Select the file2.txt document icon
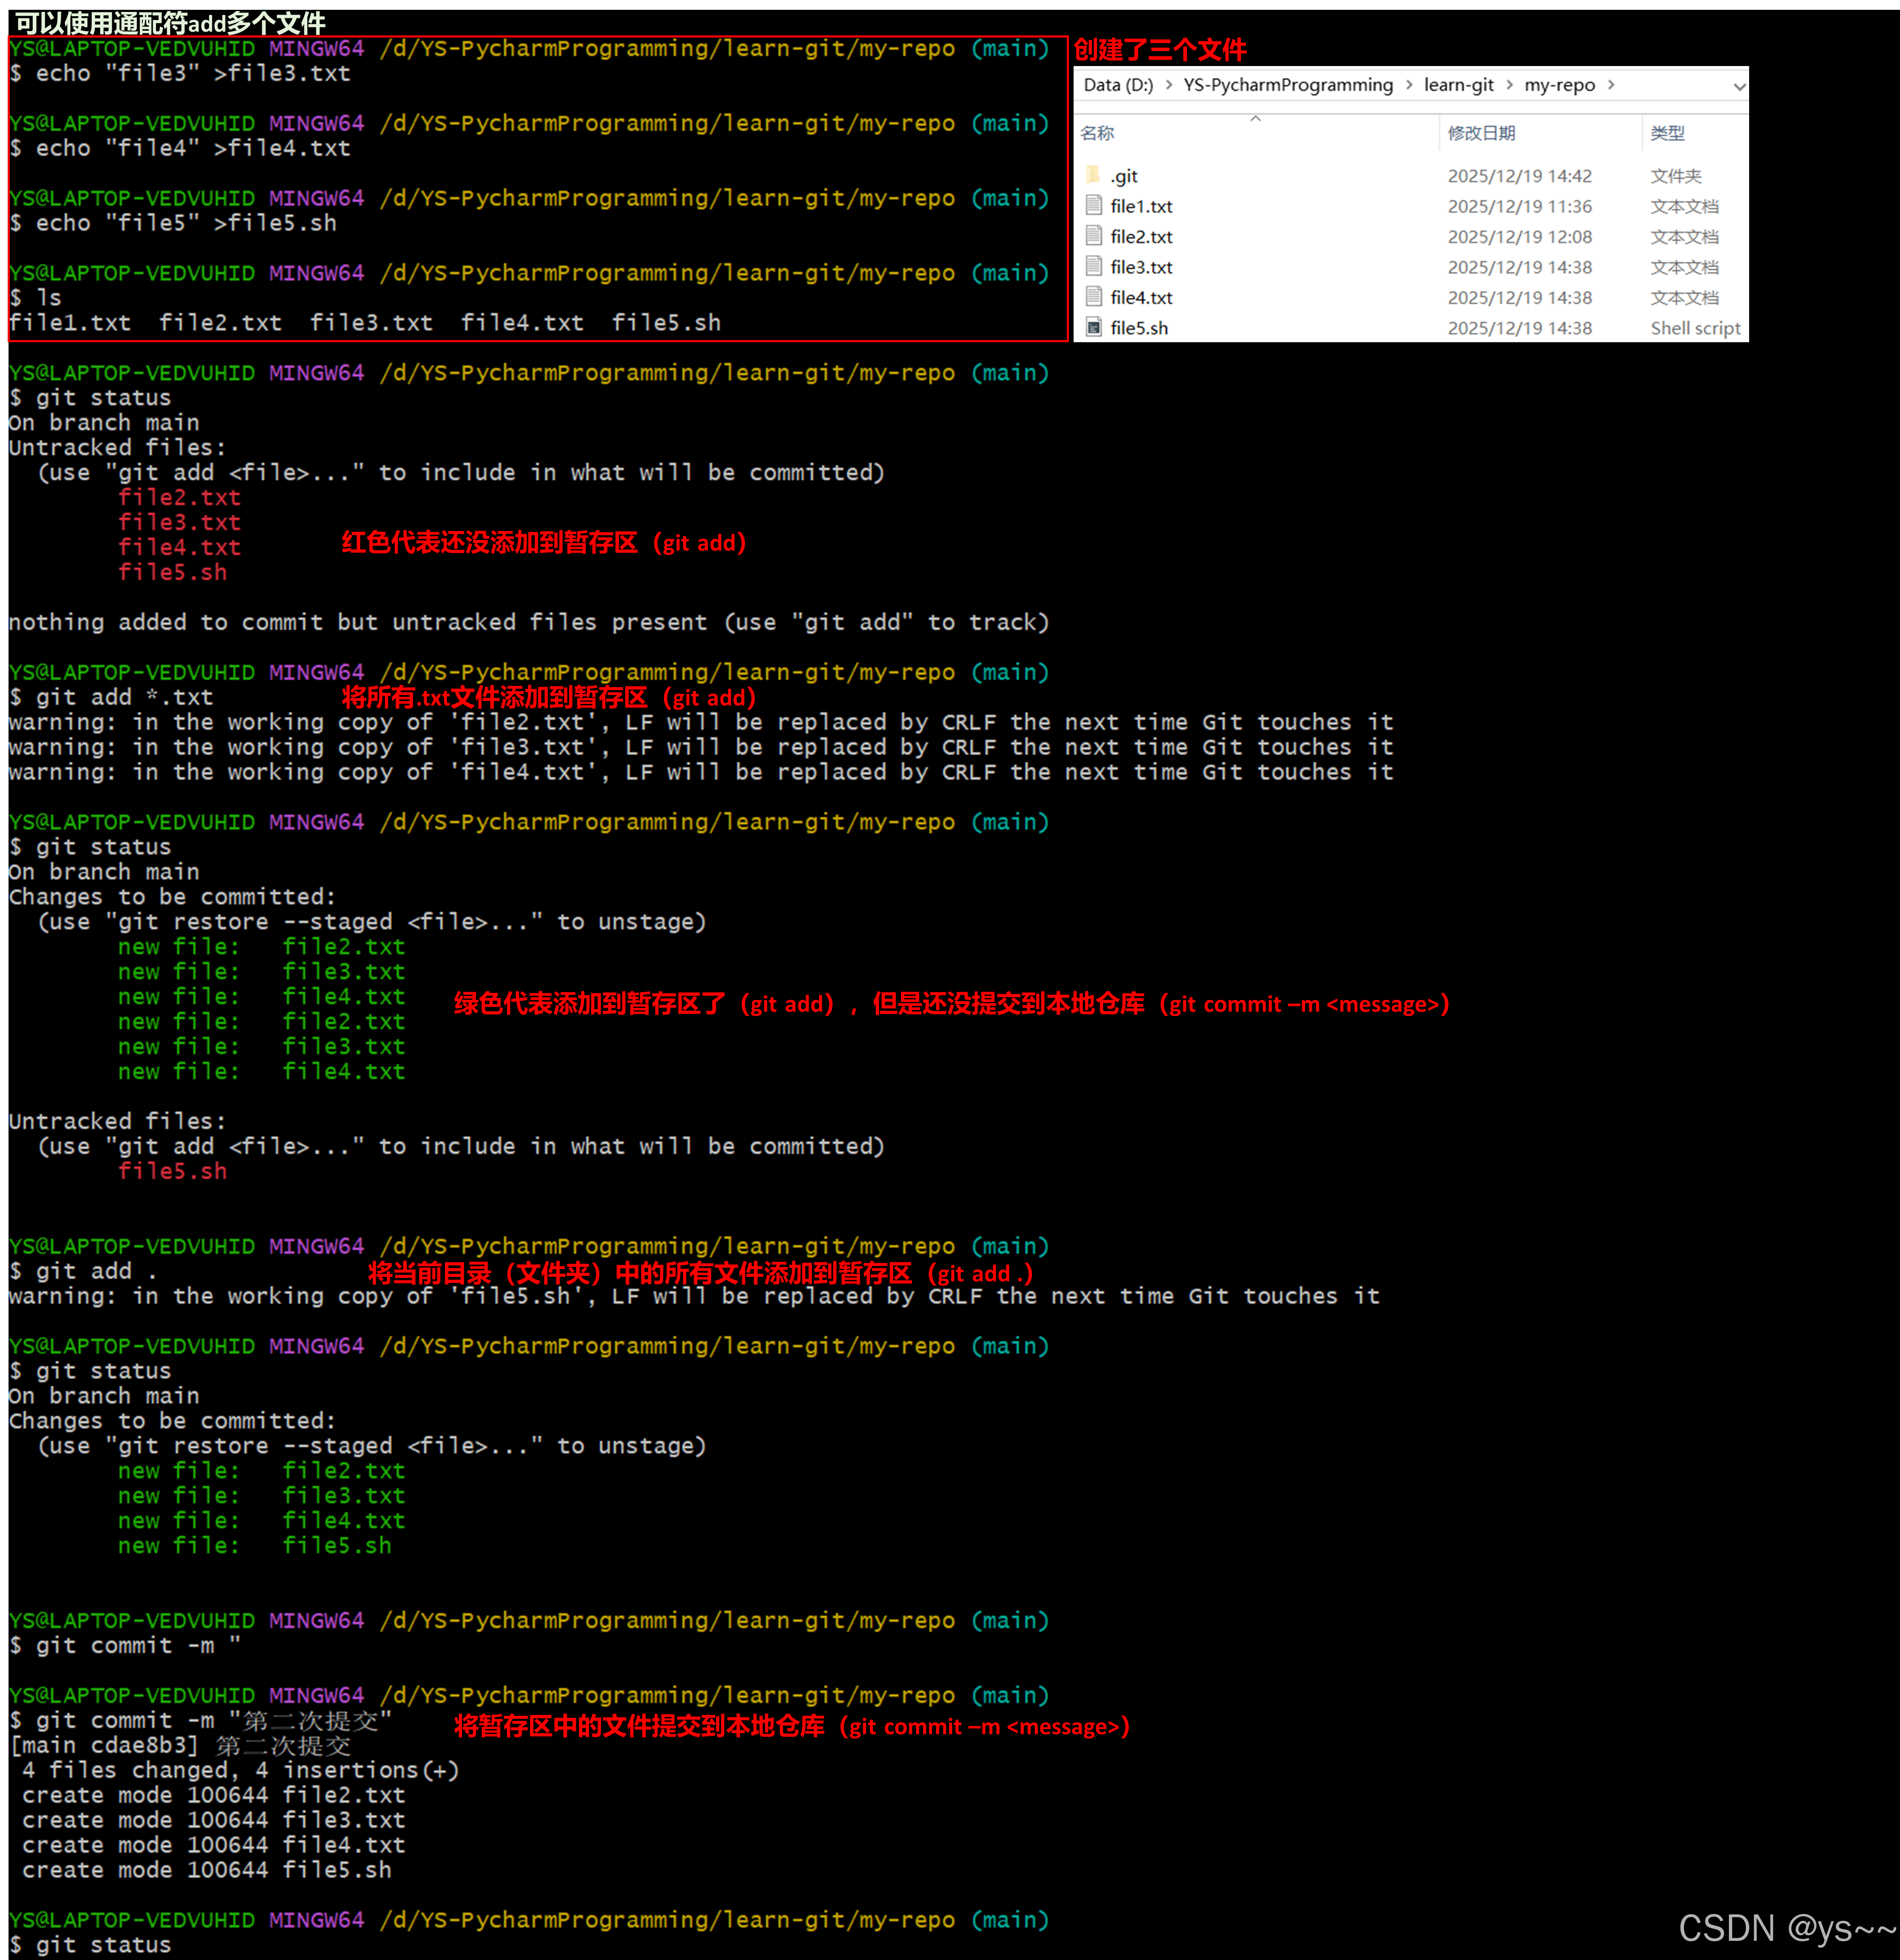Image resolution: width=1900 pixels, height=1960 pixels. click(x=1094, y=236)
